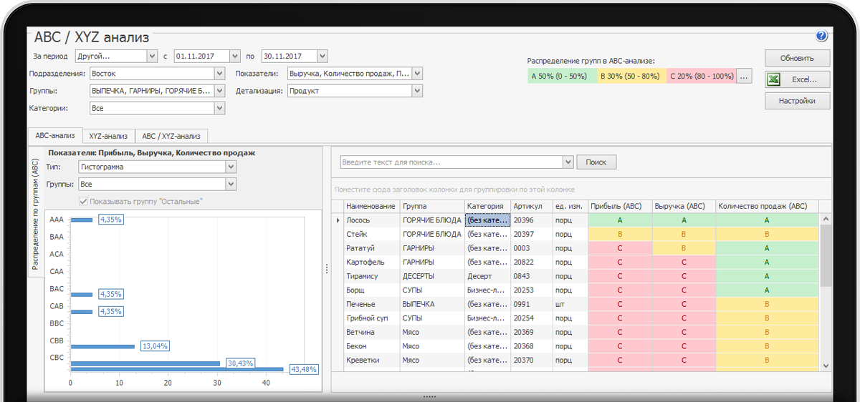
Task: Expand the За период dropdown
Action: 151,56
